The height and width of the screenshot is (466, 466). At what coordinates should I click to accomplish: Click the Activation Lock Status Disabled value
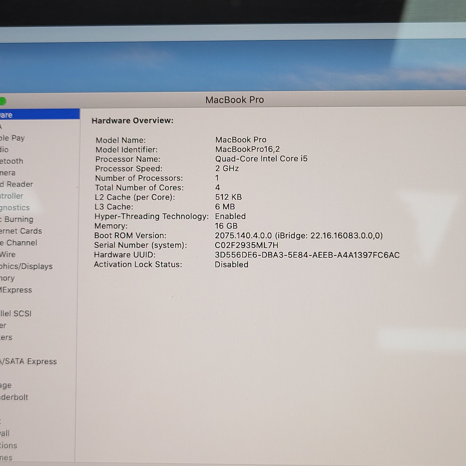click(x=231, y=264)
